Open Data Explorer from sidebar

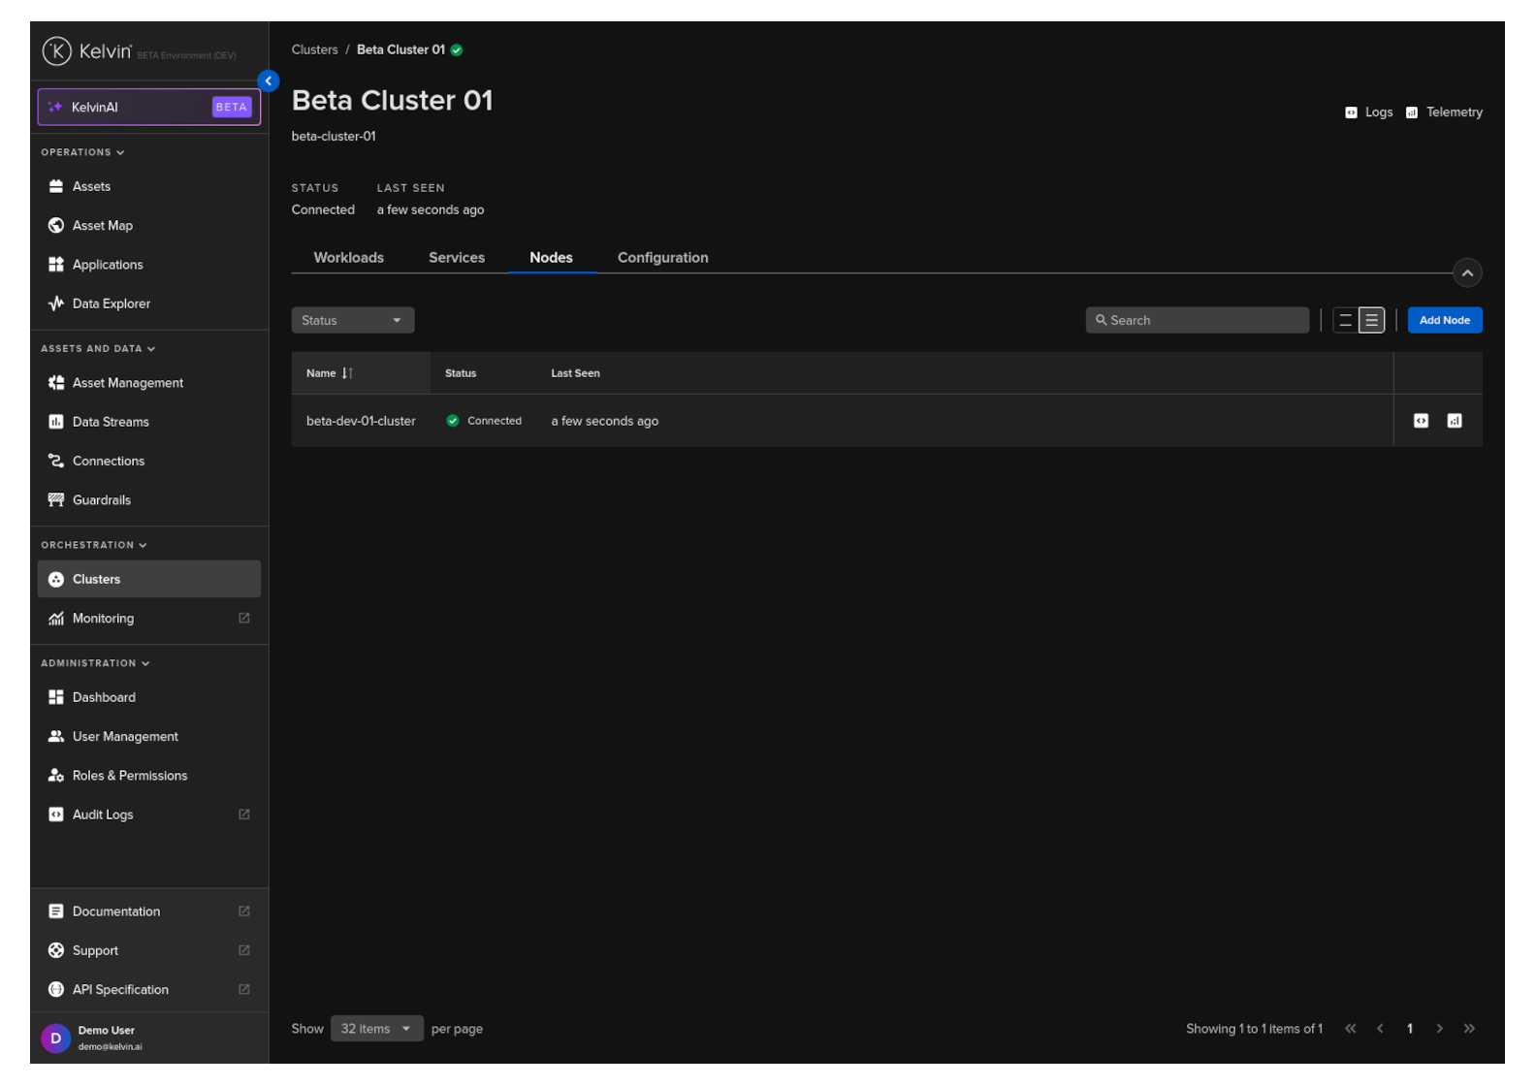111,303
